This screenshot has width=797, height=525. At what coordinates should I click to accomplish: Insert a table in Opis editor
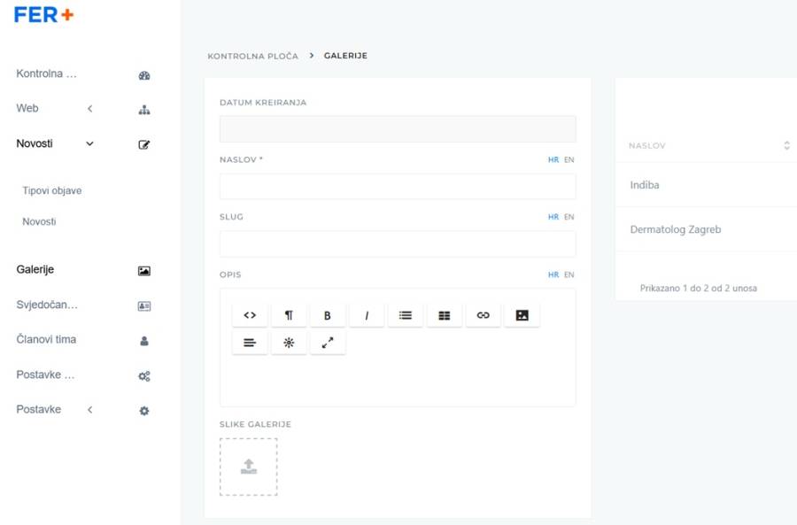445,315
